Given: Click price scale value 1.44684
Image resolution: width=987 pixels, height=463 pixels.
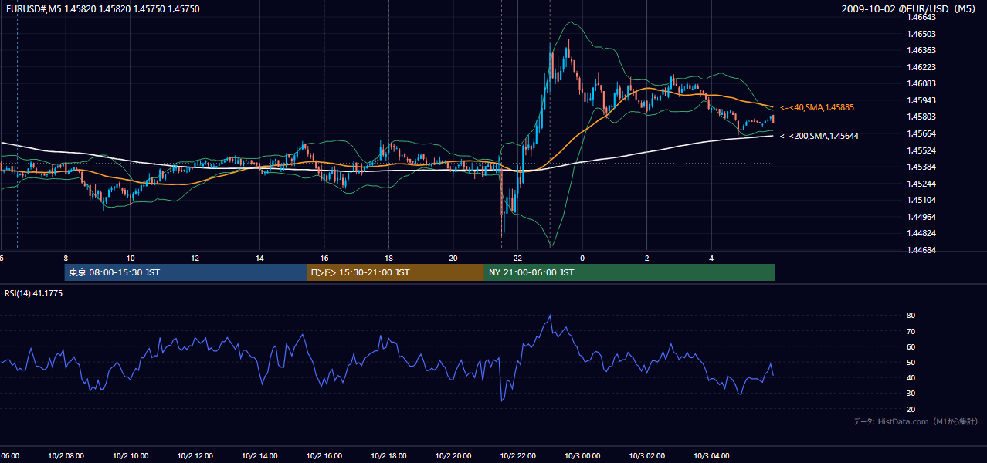Looking at the screenshot, I should 921,250.
